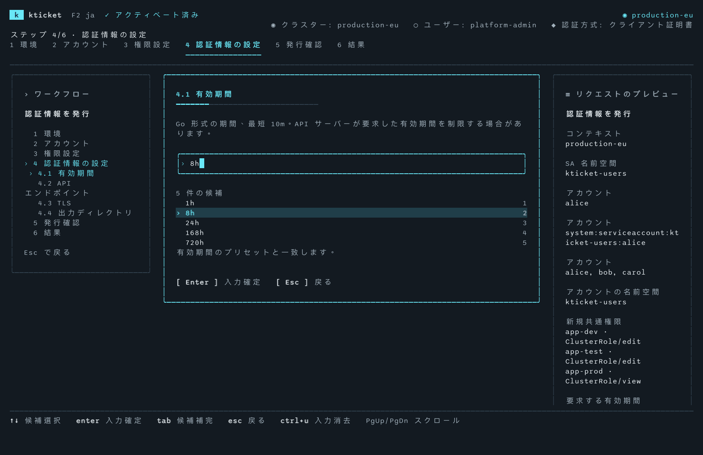Focus the 有効期間 input field containing 8h
This screenshot has height=455, width=703.
tap(351, 164)
